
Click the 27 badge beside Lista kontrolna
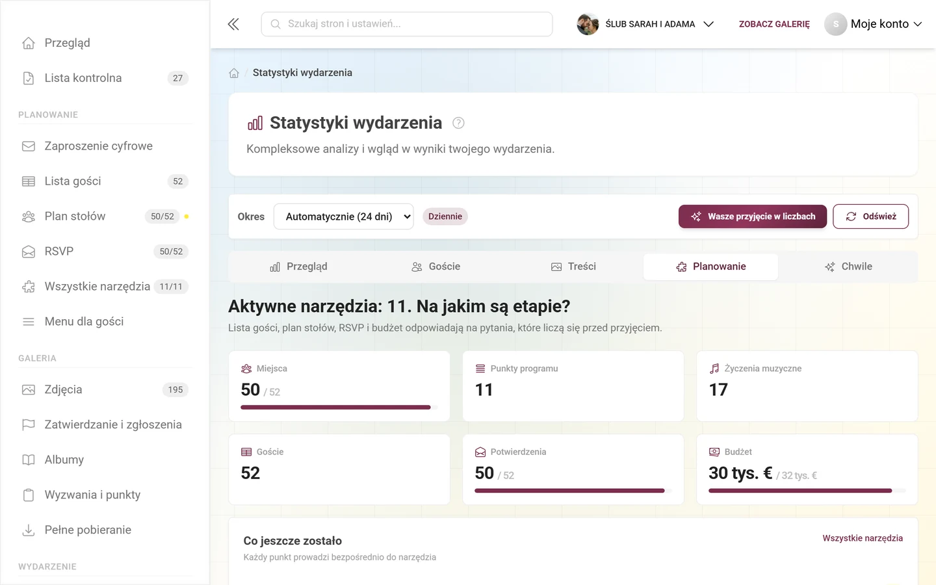(178, 78)
